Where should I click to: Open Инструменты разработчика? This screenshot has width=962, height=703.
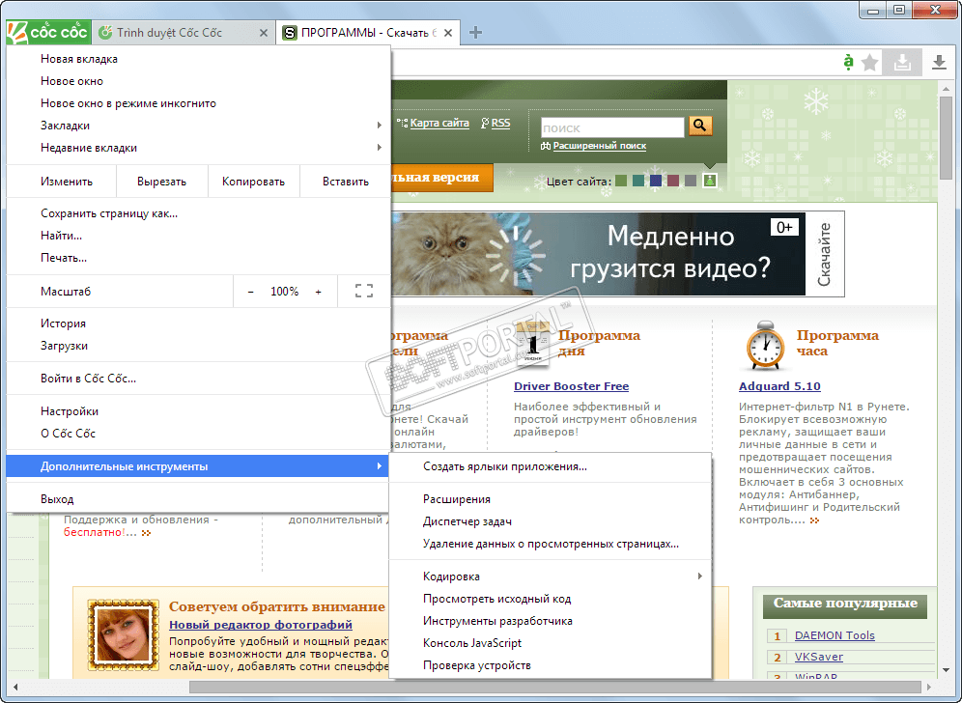click(x=551, y=621)
